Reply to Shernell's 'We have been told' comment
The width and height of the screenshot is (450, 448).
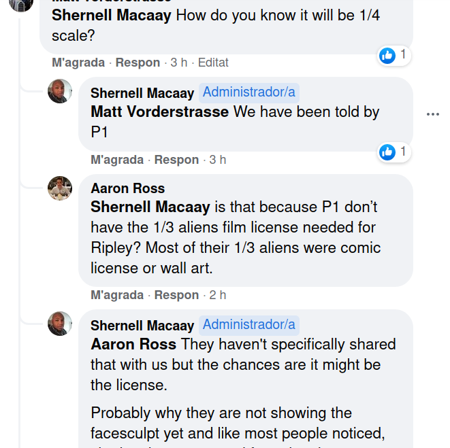(176, 160)
